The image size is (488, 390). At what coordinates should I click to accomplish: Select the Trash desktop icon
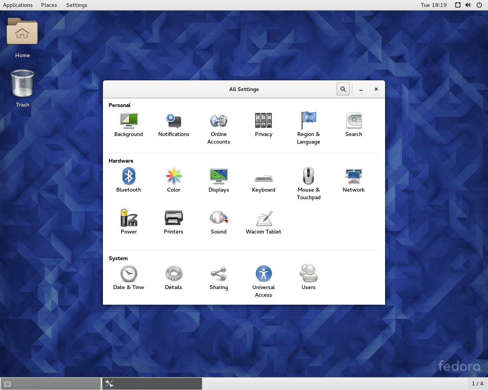coord(22,89)
